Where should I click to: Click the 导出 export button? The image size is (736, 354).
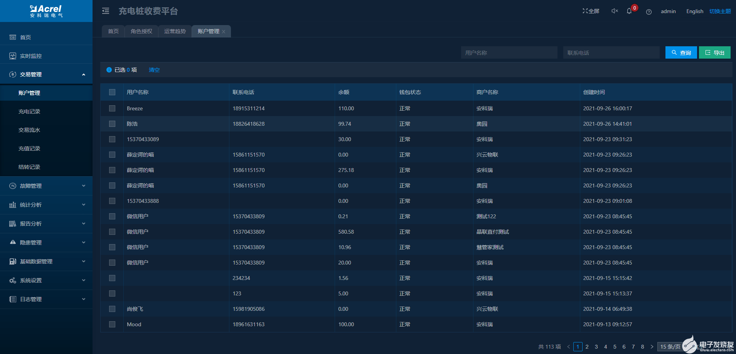715,52
